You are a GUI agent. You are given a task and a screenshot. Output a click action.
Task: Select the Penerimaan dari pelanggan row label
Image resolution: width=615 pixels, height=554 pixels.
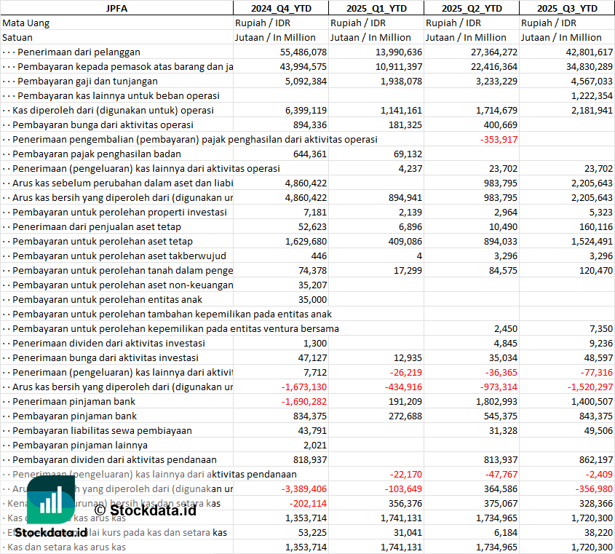point(79,52)
